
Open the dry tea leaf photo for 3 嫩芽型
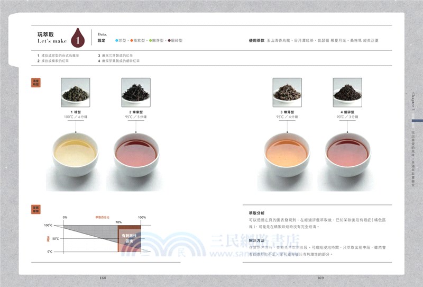coord(287,93)
